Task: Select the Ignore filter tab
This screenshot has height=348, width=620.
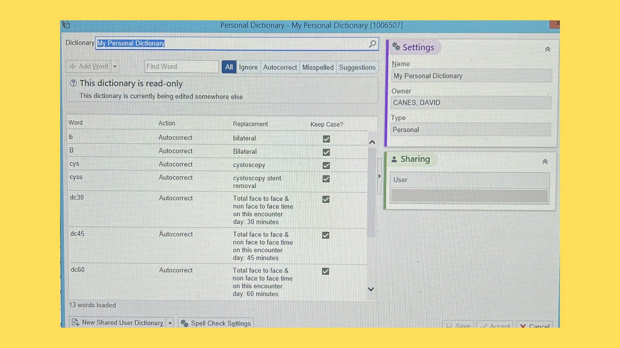Action: tap(248, 67)
